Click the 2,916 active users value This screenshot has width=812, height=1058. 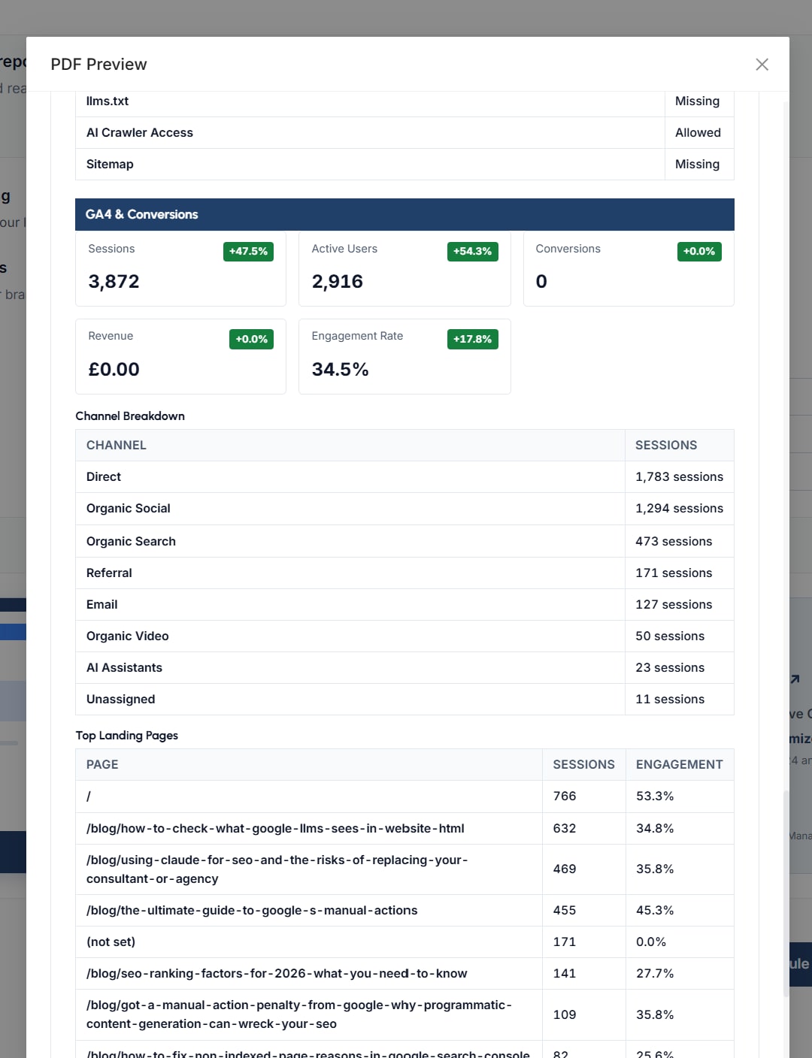pos(338,282)
